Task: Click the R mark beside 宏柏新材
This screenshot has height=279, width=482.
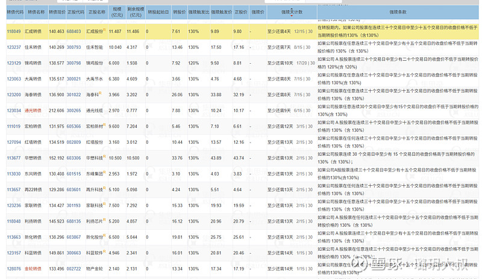Action: point(104,125)
